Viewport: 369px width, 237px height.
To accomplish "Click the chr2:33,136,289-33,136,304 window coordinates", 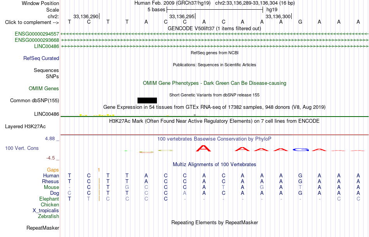I will [255, 3].
